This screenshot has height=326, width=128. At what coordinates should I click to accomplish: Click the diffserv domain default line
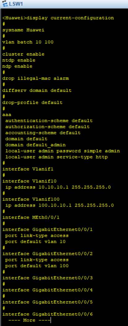[37, 91]
